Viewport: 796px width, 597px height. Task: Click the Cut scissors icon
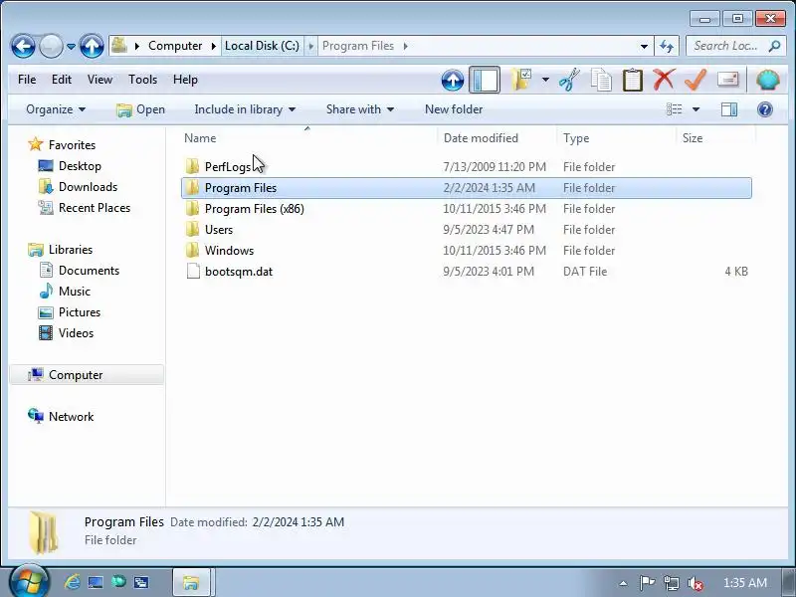pyautogui.click(x=569, y=80)
